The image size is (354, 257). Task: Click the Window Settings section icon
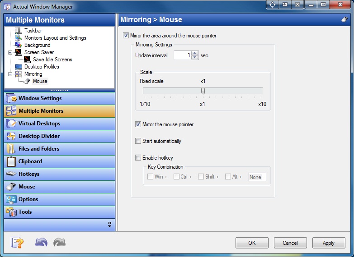click(x=11, y=98)
